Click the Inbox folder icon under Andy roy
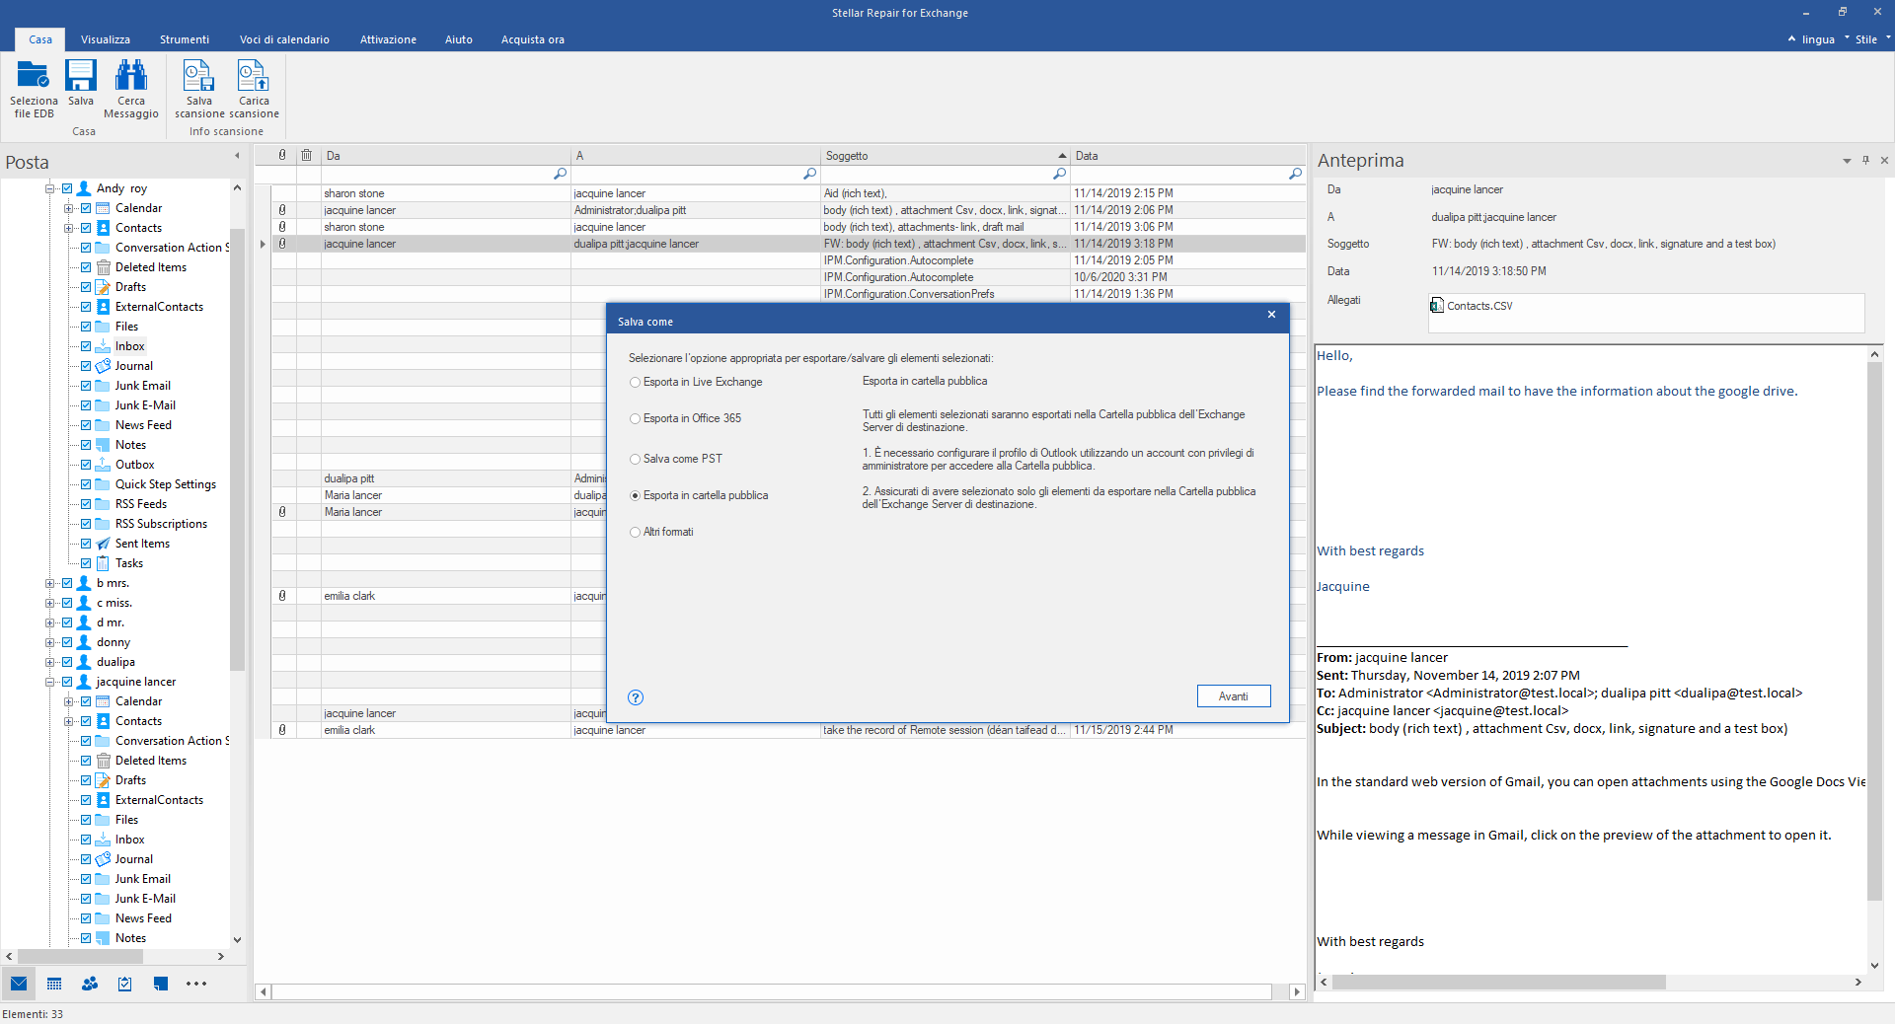Image resolution: width=1895 pixels, height=1024 pixels. (x=103, y=346)
